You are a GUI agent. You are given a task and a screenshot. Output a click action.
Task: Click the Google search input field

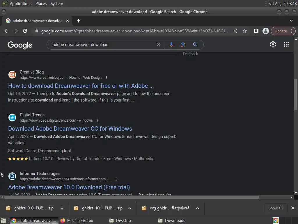coord(103,45)
